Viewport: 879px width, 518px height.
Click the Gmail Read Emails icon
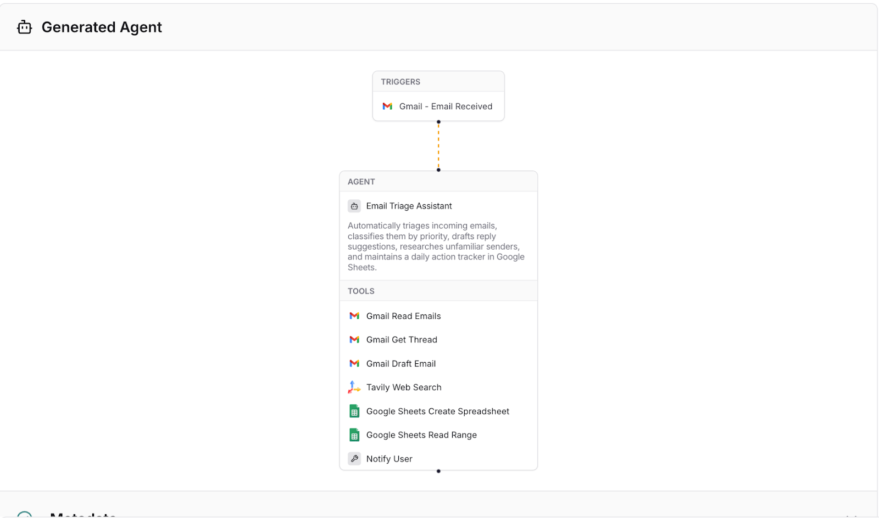click(354, 316)
